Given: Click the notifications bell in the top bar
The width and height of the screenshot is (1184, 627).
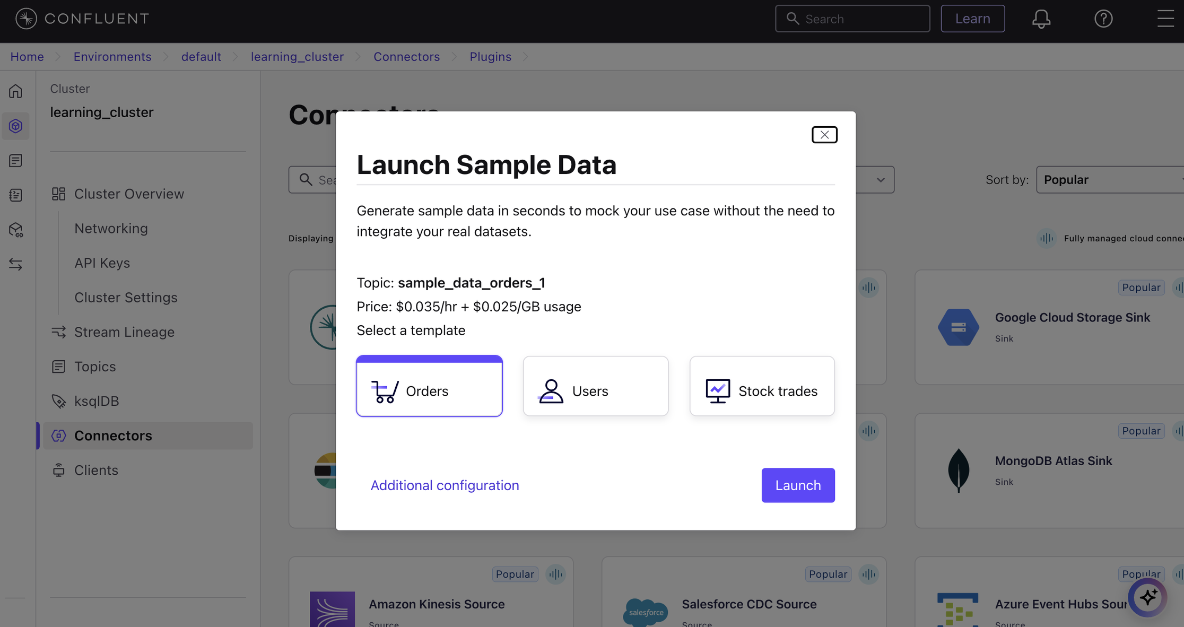Looking at the screenshot, I should click(1041, 18).
